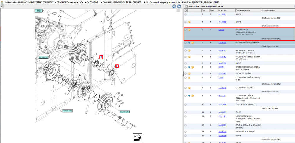The image size is (295, 143).
Task: Toggle 'Отобразить только выбранные метки' checkbox
Action: click(186, 6)
